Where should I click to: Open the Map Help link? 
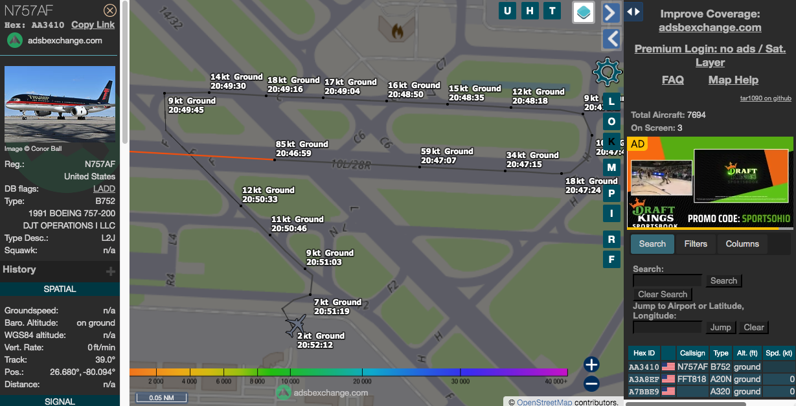(x=733, y=80)
